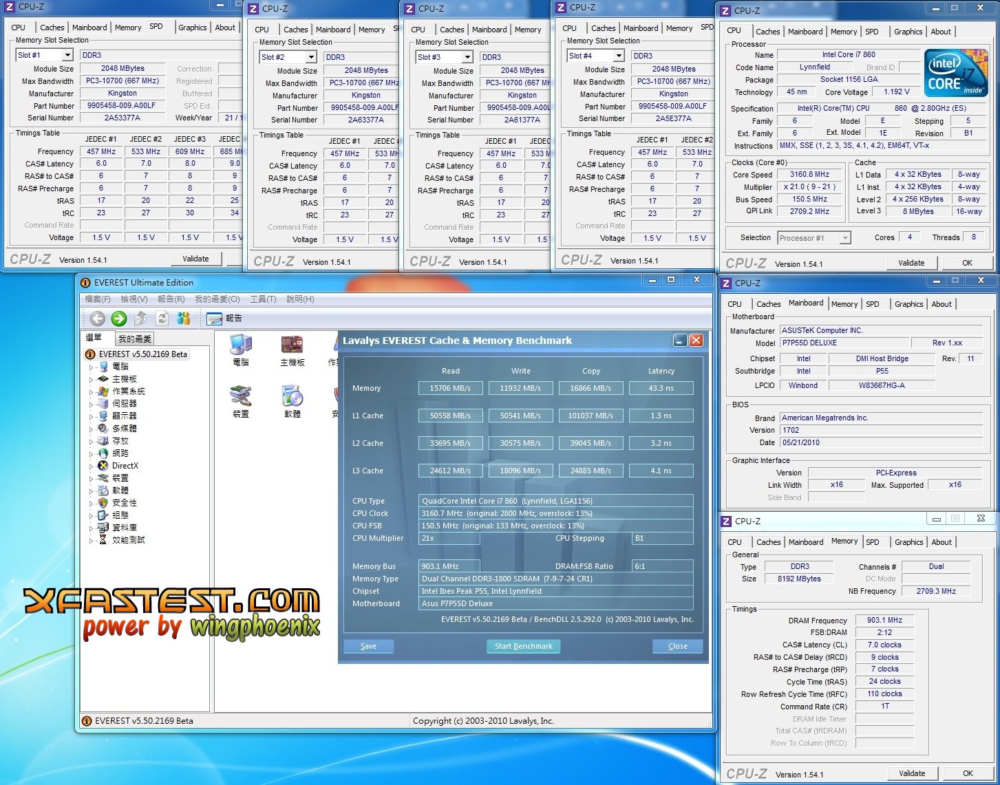Screen dimensions: 1000x785
Task: Select 多媒體 multimedia node in EVEREST tree
Action: click(124, 429)
